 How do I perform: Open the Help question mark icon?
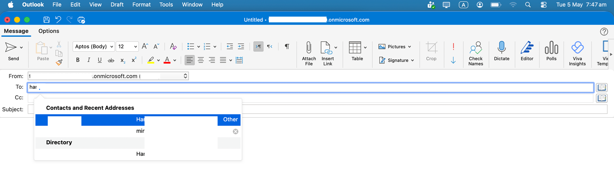point(604,32)
